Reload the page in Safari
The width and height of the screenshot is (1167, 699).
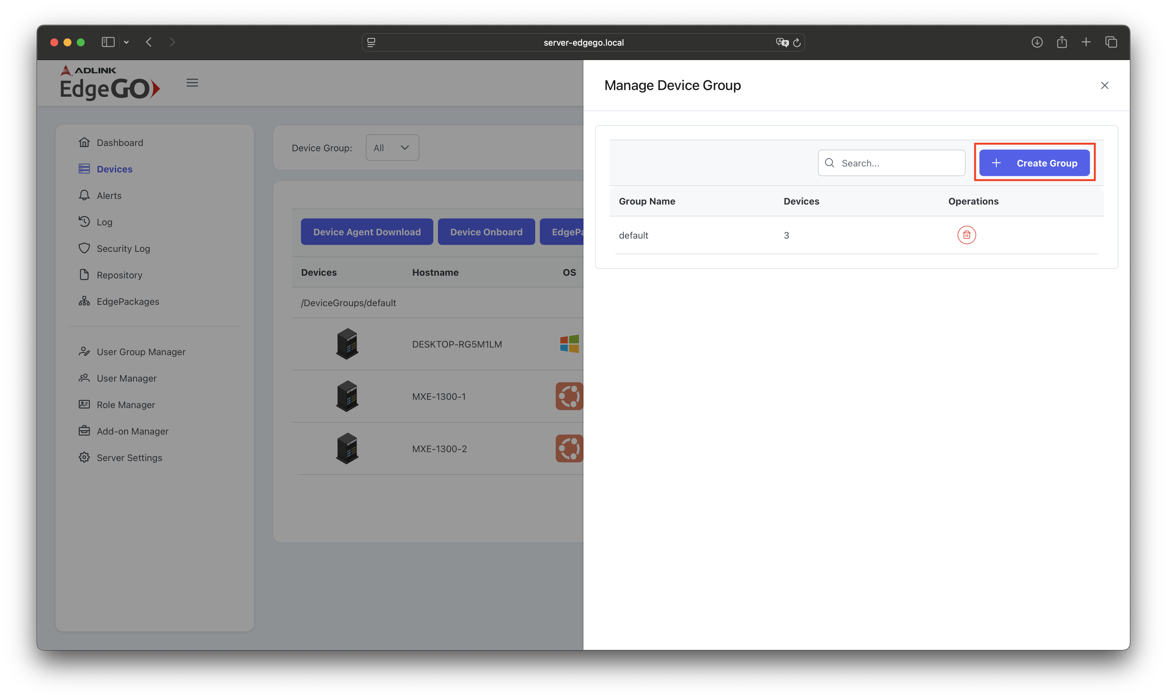pos(796,42)
